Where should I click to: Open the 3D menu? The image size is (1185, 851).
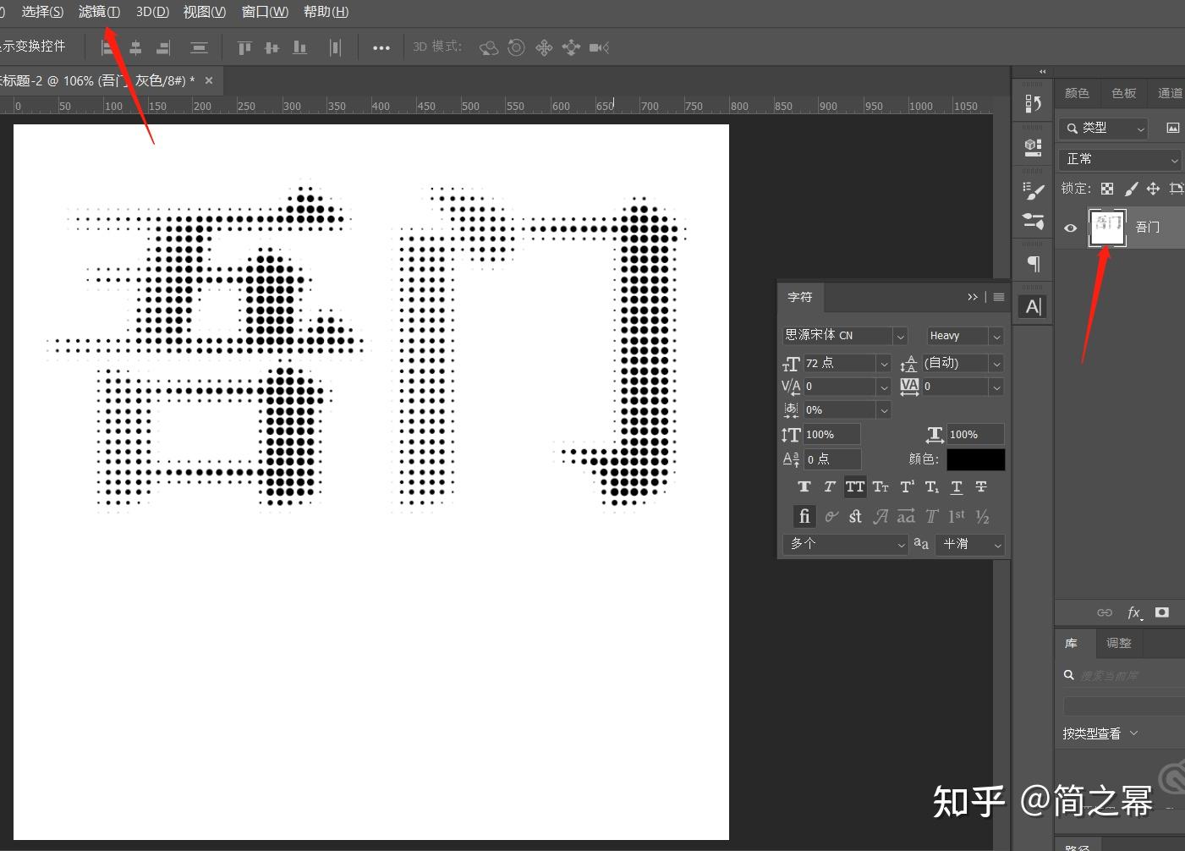(152, 12)
